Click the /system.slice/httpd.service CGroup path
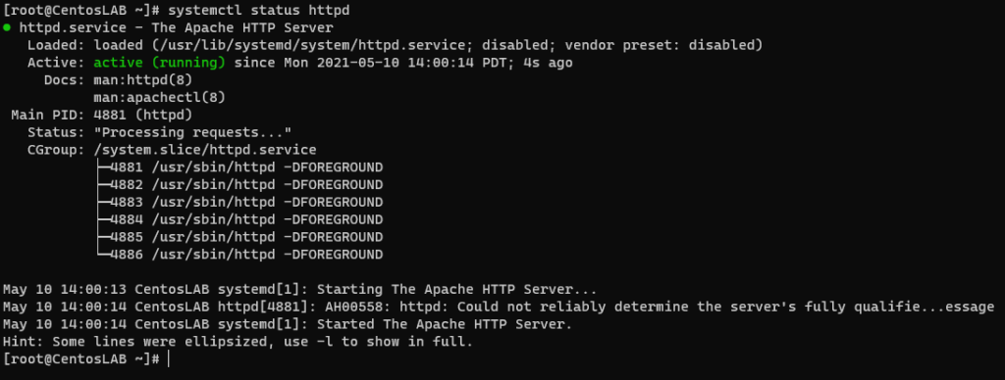 click(205, 150)
